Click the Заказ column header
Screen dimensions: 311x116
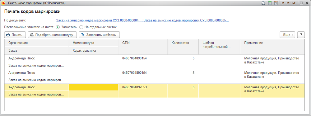tap(36, 51)
